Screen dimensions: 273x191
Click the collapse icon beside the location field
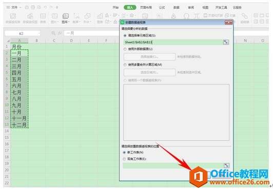[226, 165]
